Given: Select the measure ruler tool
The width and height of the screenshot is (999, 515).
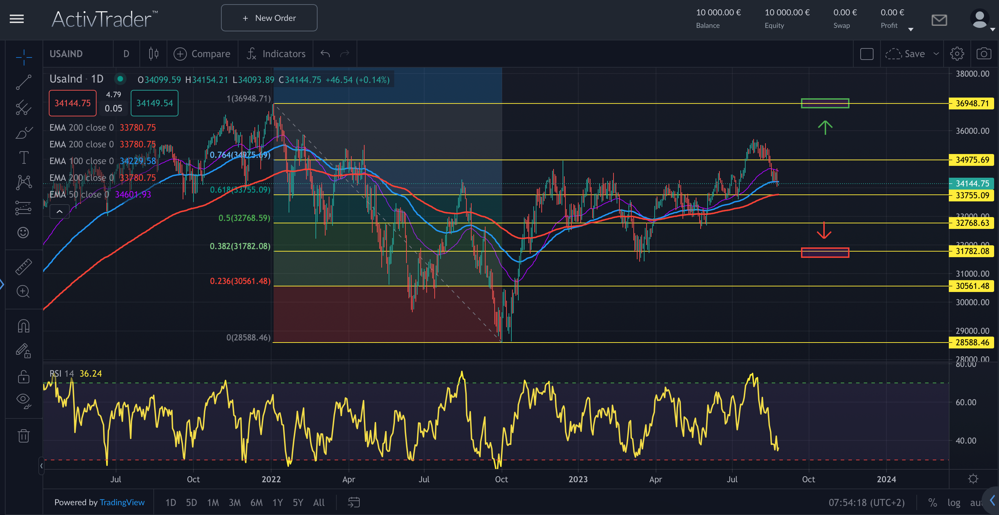Looking at the screenshot, I should click(x=23, y=267).
